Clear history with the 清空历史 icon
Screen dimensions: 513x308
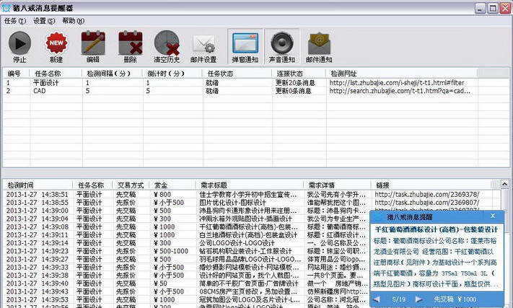[167, 43]
